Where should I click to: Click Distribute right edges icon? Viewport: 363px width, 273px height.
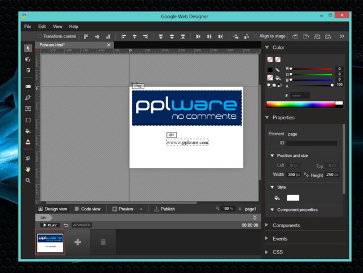pos(220,36)
